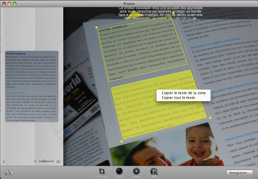
Task: Choose Copier tout le texte
Action: [178, 98]
